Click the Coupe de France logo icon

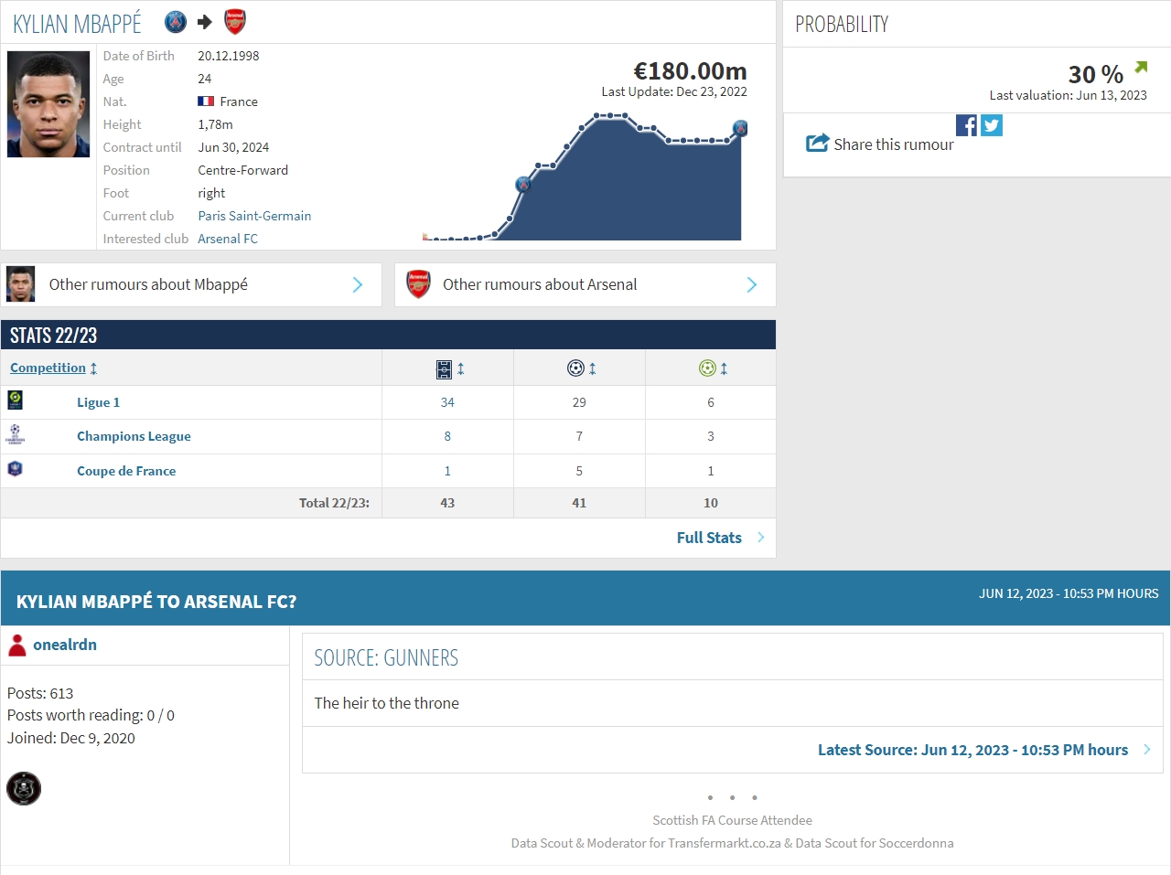point(15,469)
